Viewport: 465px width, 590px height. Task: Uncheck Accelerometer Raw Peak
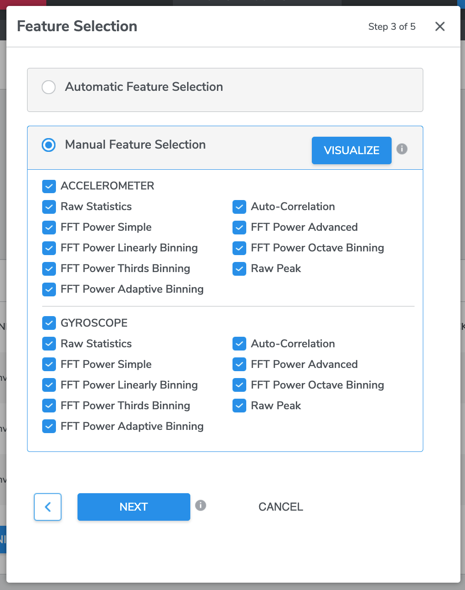(x=239, y=269)
